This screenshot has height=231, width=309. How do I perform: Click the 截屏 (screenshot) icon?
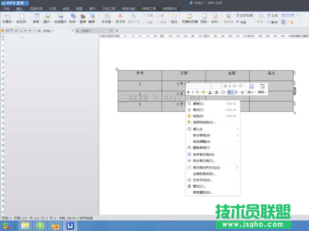click(x=92, y=16)
